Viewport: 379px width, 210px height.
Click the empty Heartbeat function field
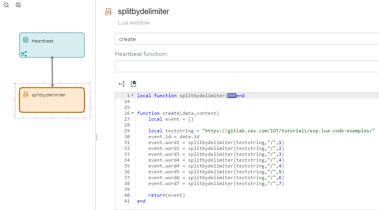pyautogui.click(x=247, y=66)
